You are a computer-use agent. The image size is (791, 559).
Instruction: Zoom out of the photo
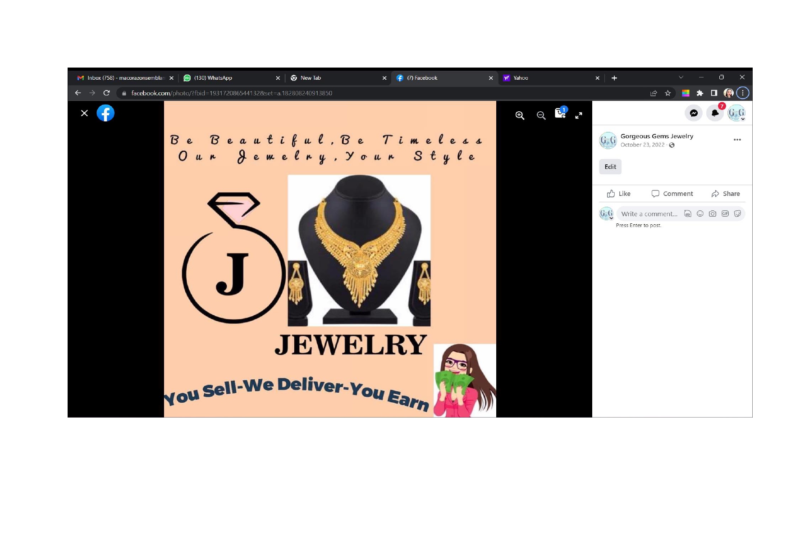(x=541, y=115)
